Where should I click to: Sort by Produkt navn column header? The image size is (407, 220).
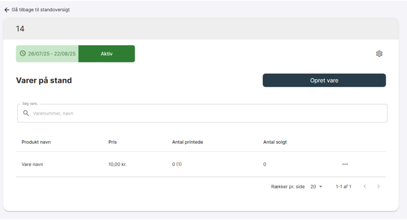click(x=36, y=142)
